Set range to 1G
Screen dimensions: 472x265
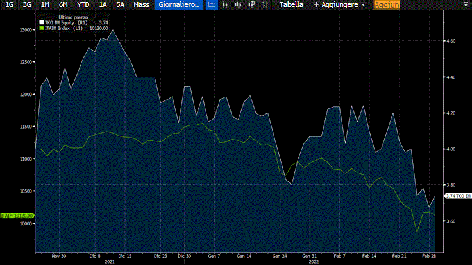(9, 4)
